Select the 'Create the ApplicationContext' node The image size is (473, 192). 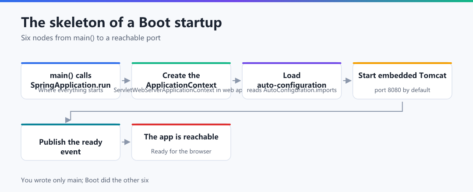coord(181,81)
